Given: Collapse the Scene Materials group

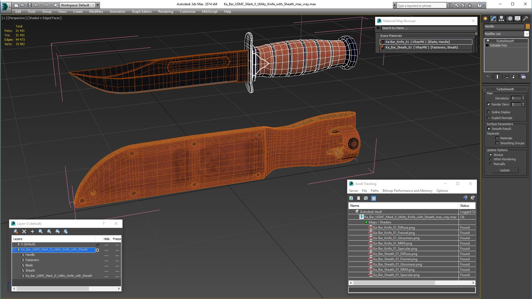Looking at the screenshot, I should tap(378, 36).
